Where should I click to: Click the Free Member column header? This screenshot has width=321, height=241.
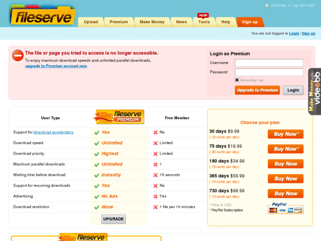[x=177, y=118]
